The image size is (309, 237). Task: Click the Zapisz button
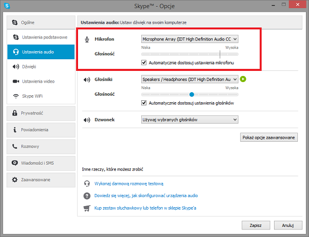pyautogui.click(x=256, y=225)
